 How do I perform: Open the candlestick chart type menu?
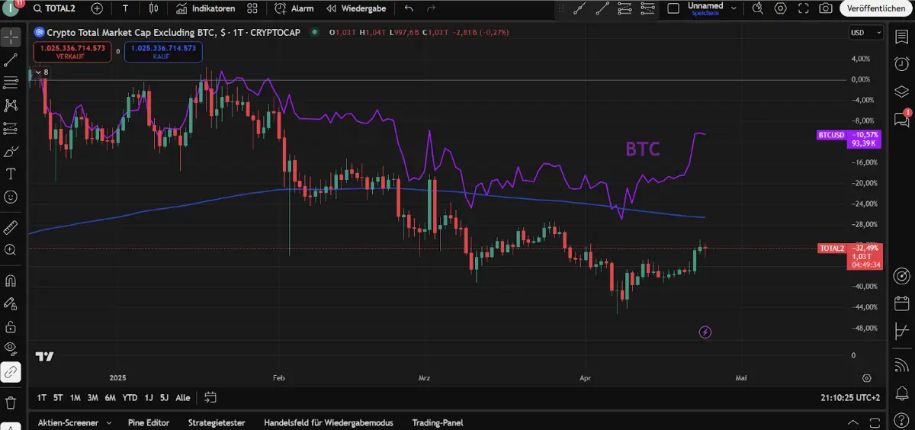(x=154, y=8)
